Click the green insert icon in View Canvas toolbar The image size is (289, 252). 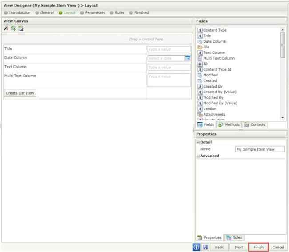pyautogui.click(x=13, y=28)
